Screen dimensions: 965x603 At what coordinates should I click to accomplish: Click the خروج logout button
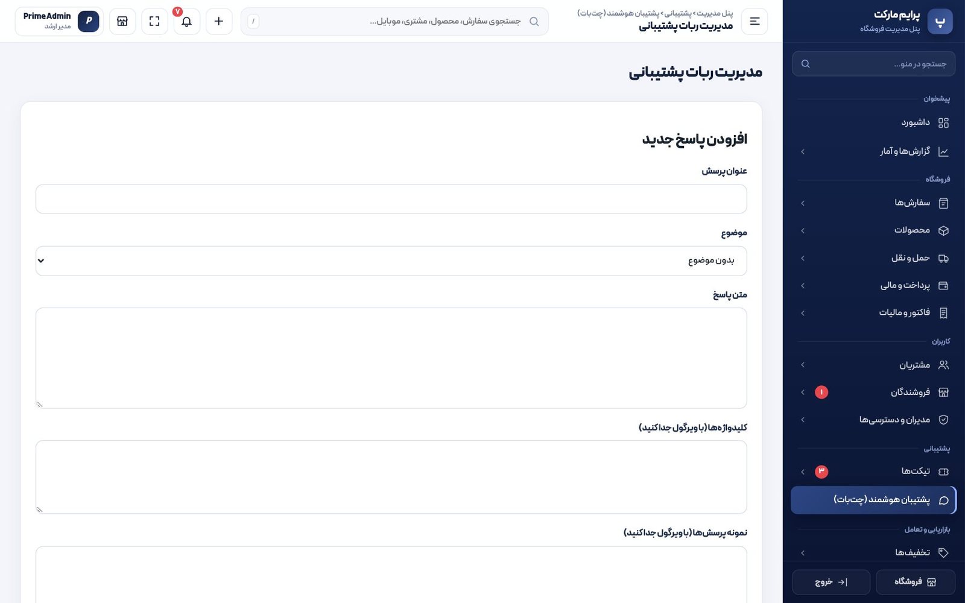coord(831,582)
